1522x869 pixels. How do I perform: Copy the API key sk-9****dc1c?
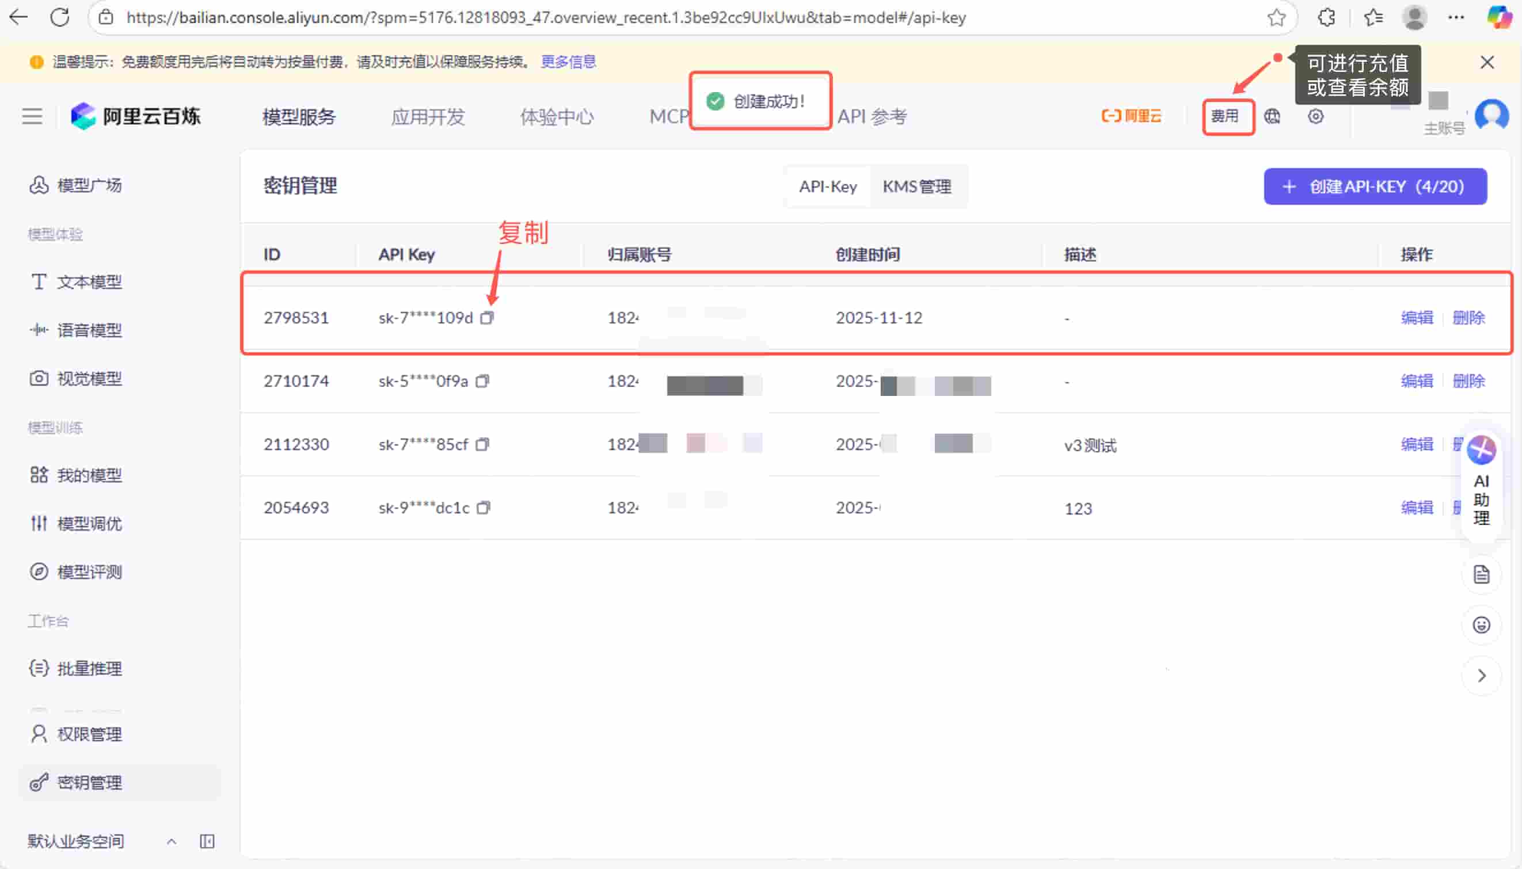(485, 508)
